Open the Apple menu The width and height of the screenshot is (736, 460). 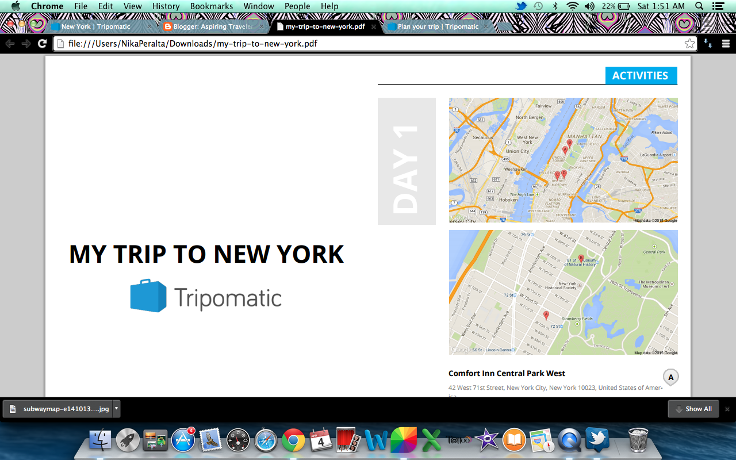tap(15, 6)
